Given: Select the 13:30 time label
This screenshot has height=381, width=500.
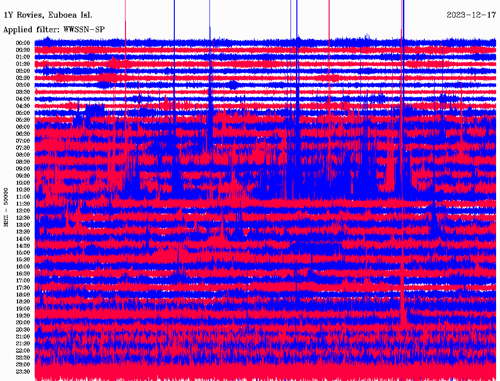Looking at the screenshot, I should click(x=23, y=232).
